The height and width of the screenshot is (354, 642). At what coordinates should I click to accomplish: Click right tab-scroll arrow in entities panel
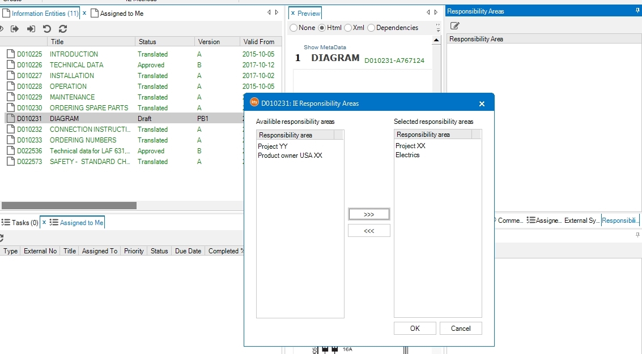[277, 12]
